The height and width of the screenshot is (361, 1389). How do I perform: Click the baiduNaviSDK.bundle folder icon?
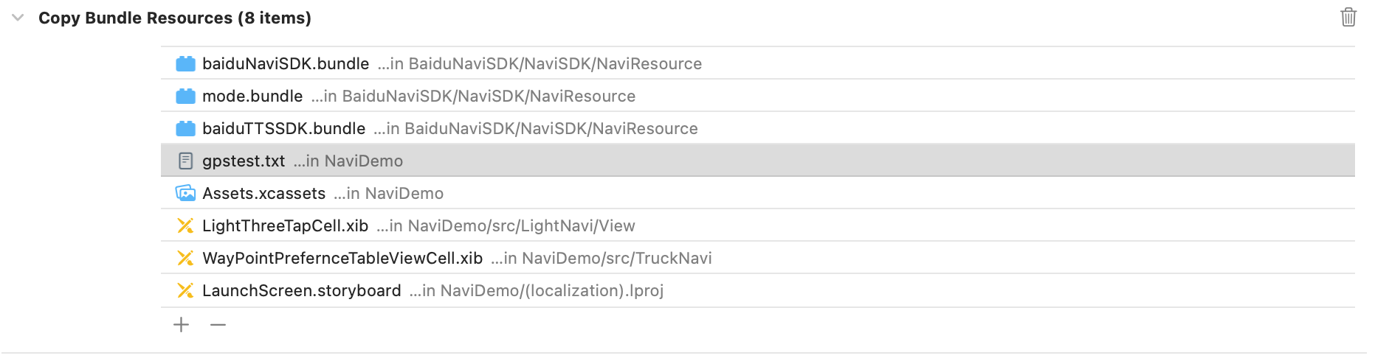pos(185,64)
